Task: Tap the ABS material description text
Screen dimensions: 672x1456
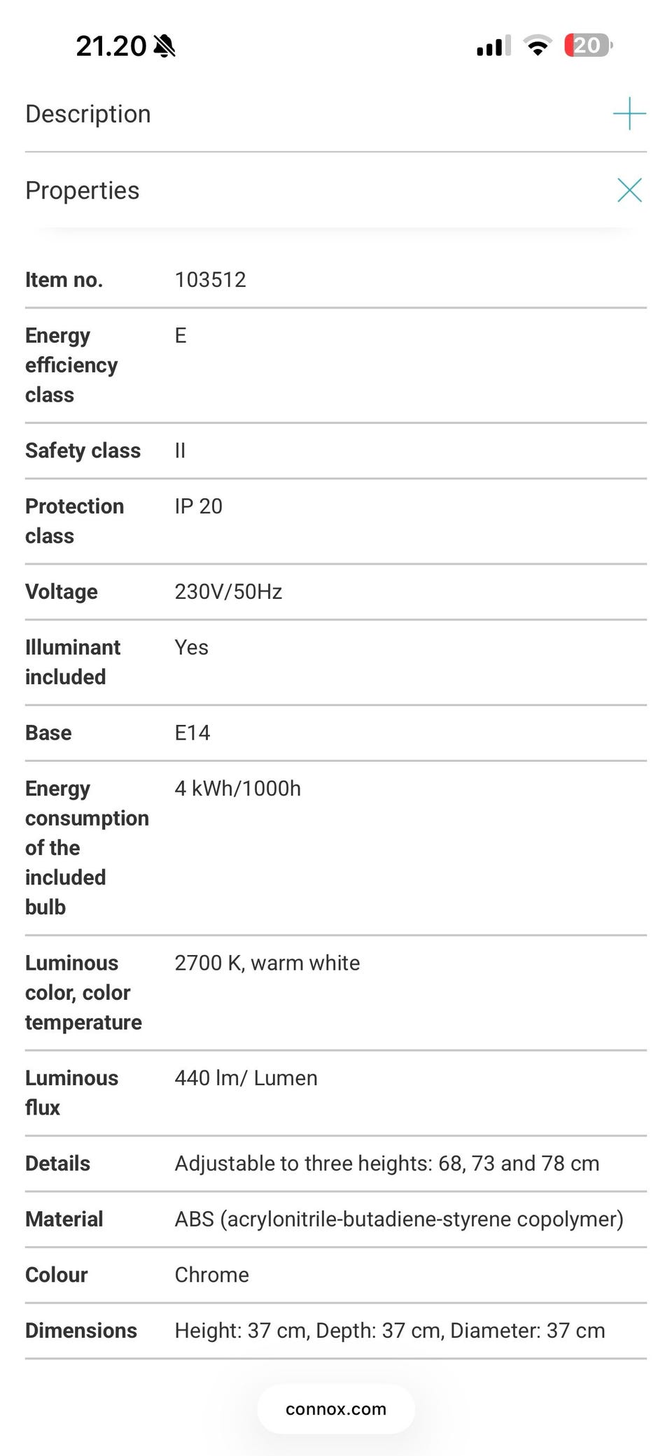Action: [399, 1220]
